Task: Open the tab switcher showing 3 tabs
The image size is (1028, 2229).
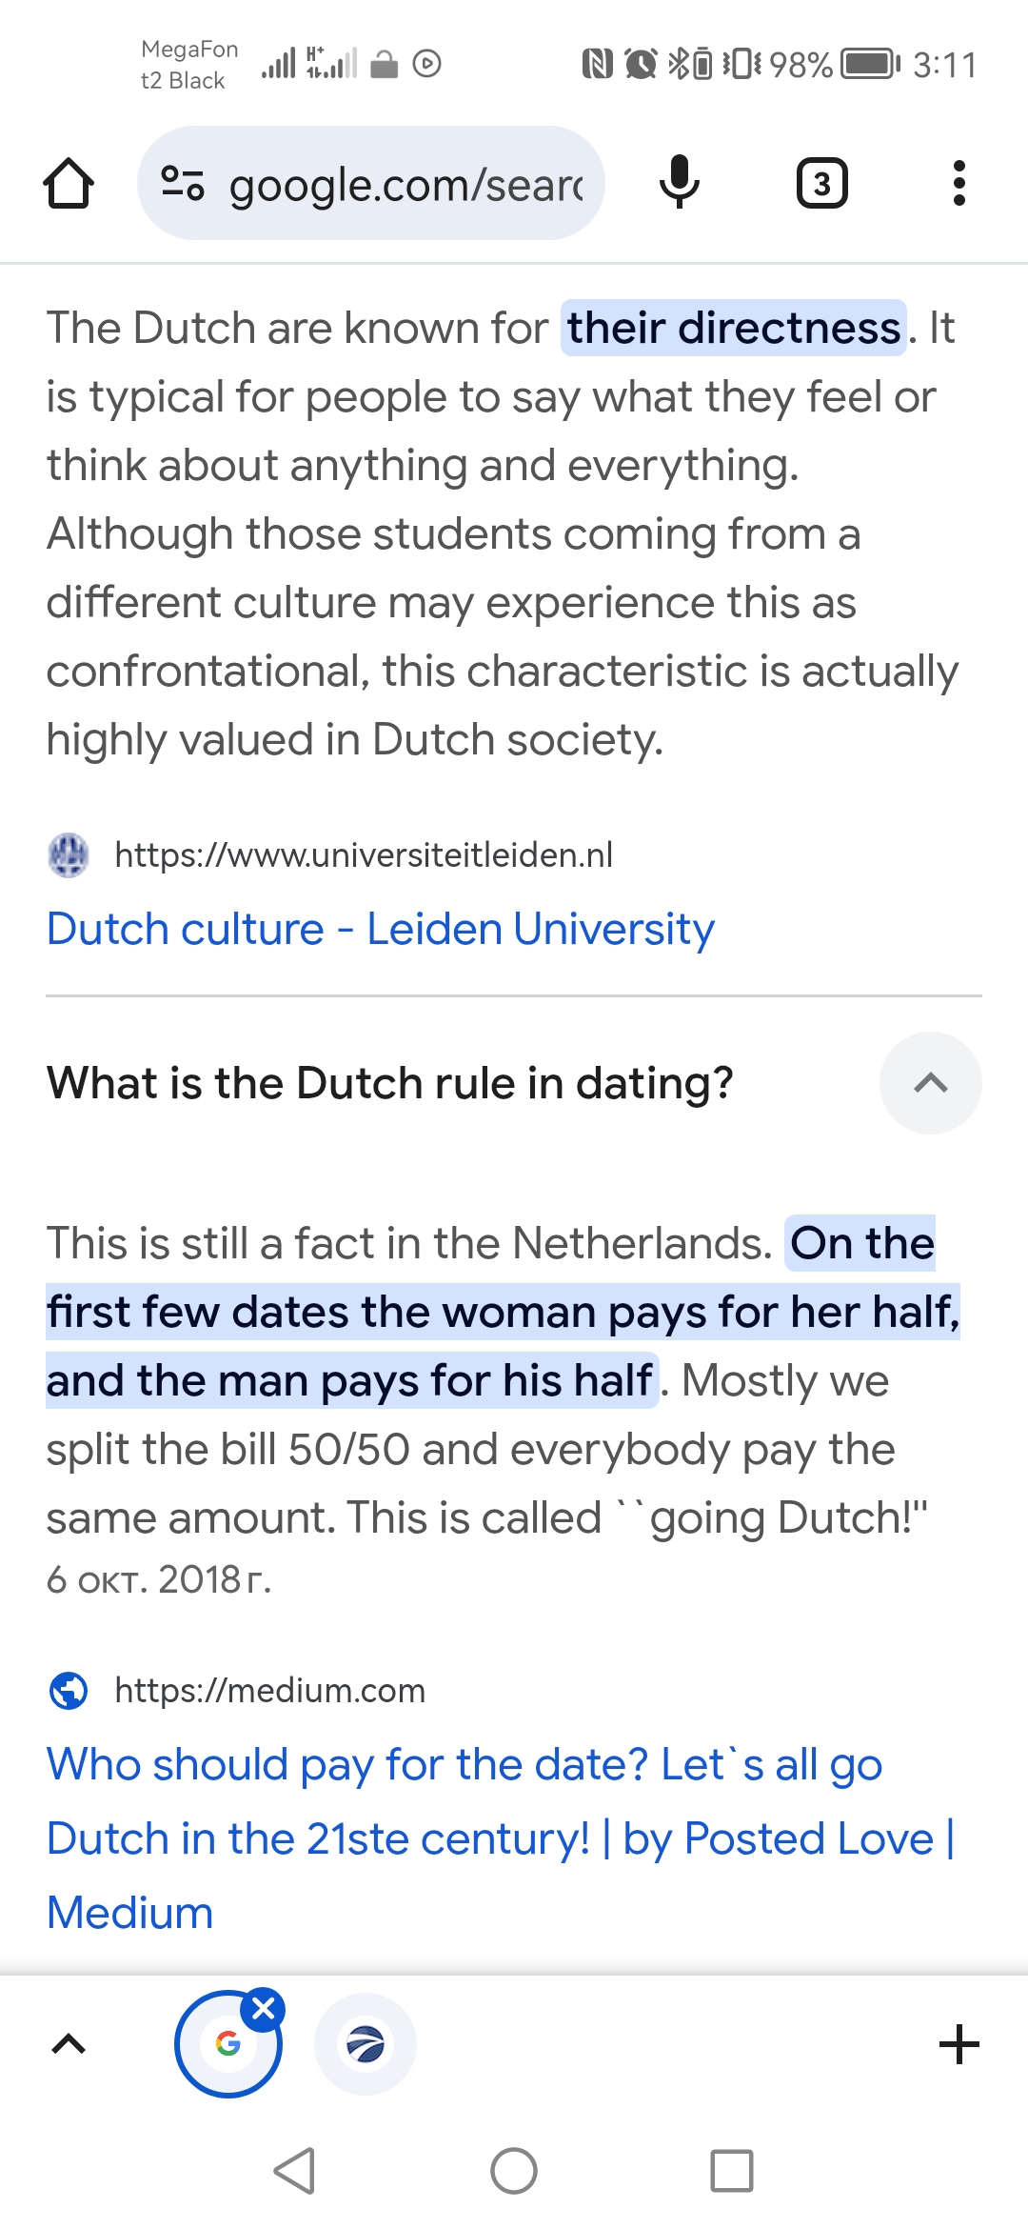Action: (x=821, y=183)
